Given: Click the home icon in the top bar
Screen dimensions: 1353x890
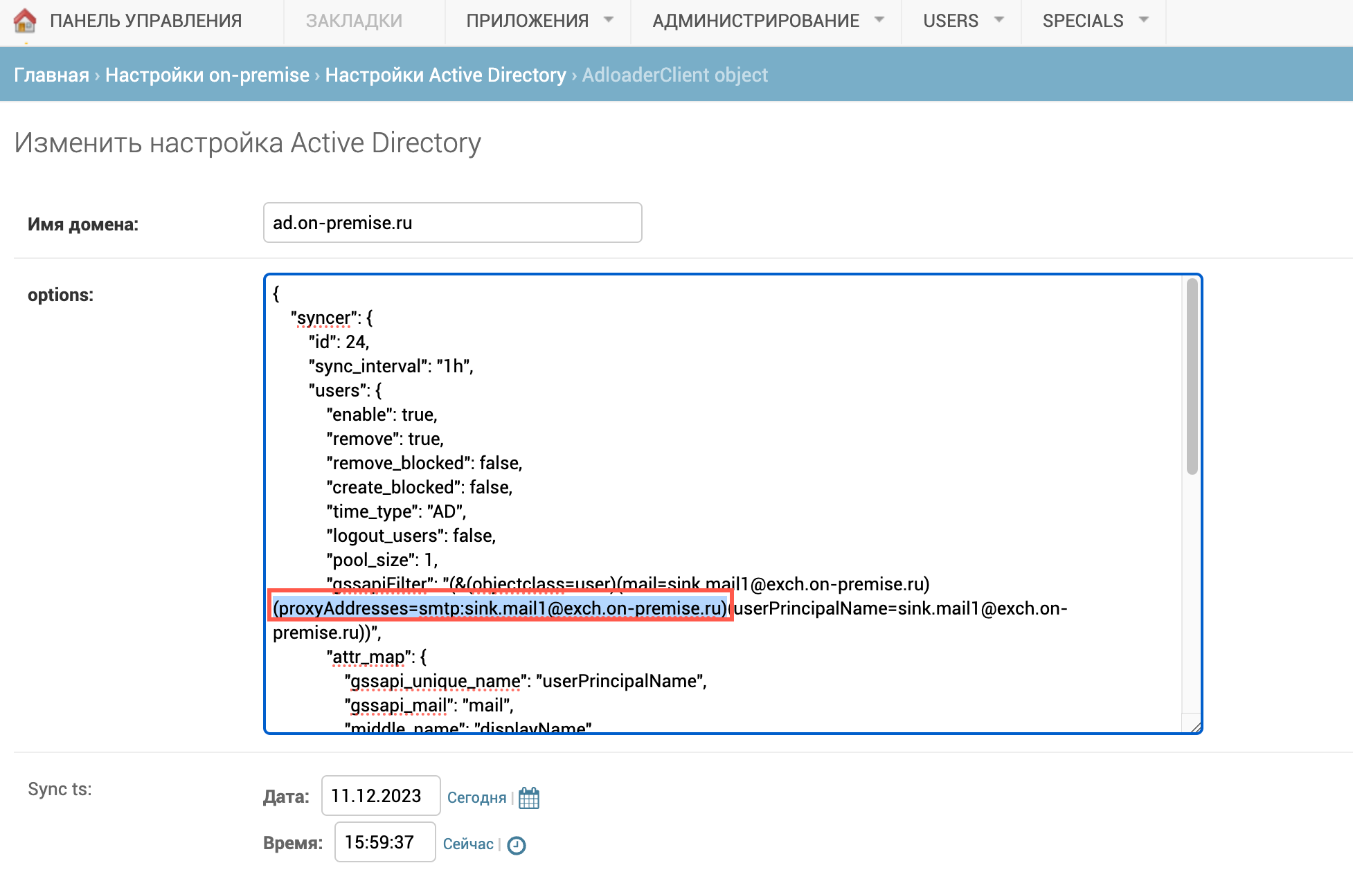Looking at the screenshot, I should [25, 21].
